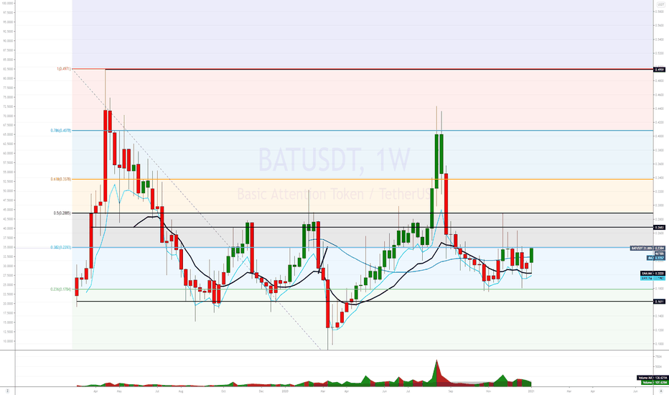The image size is (669, 395).
Task: Click the green Volume 101.628M label
Action: pos(653,383)
